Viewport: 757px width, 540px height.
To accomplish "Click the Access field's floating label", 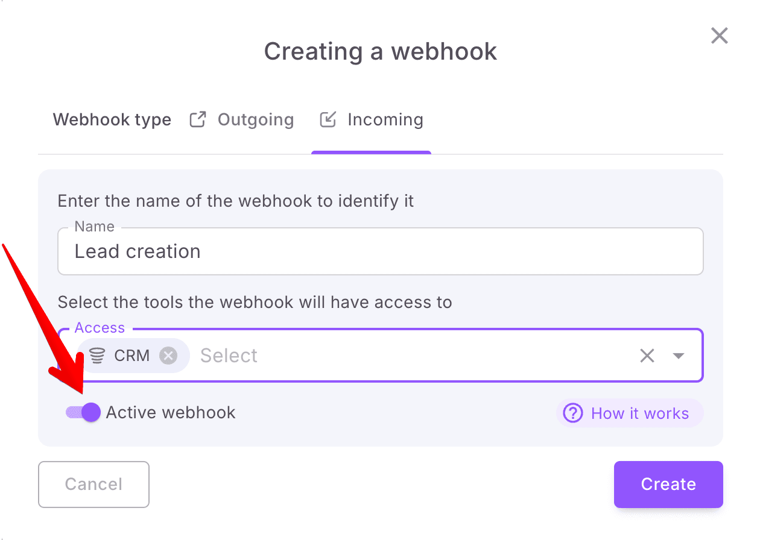I will pos(100,328).
